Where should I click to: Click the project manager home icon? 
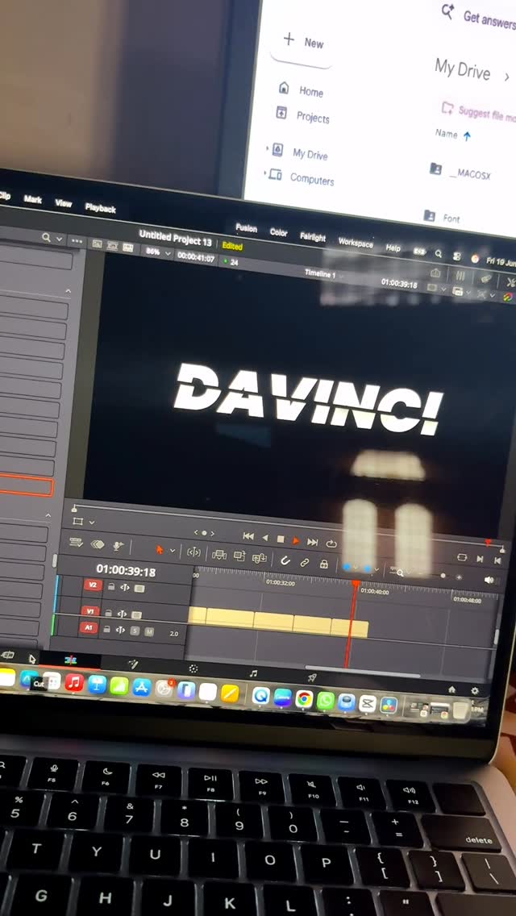click(451, 690)
